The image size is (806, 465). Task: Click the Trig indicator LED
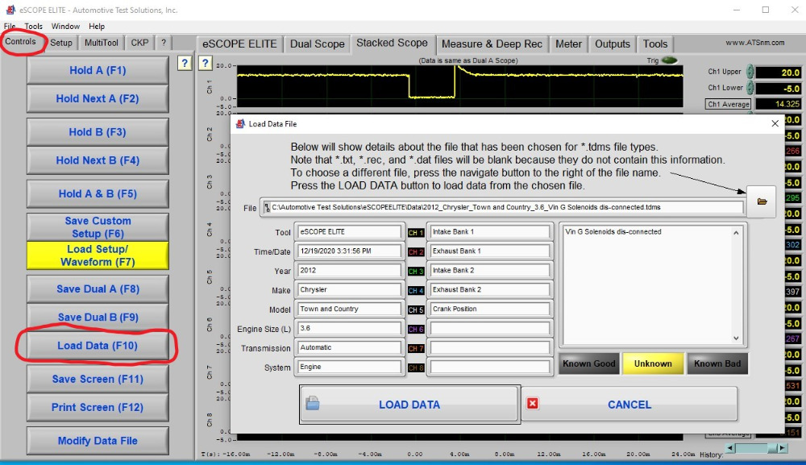pyautogui.click(x=669, y=60)
